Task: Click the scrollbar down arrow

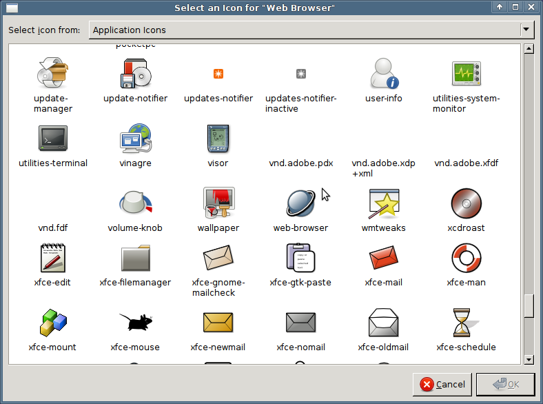Action: (x=529, y=359)
